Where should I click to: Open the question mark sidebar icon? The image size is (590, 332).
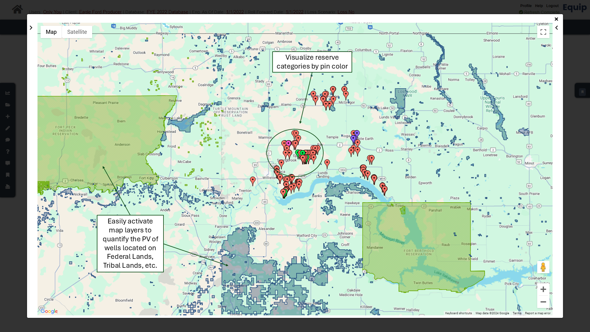pos(8,152)
